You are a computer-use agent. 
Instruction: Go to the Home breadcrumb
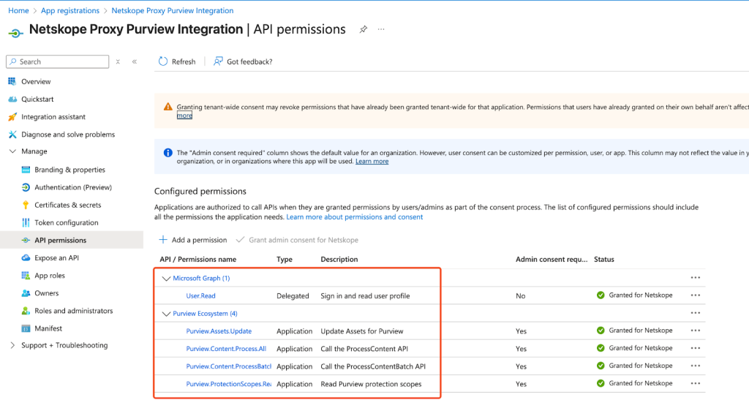[18, 10]
